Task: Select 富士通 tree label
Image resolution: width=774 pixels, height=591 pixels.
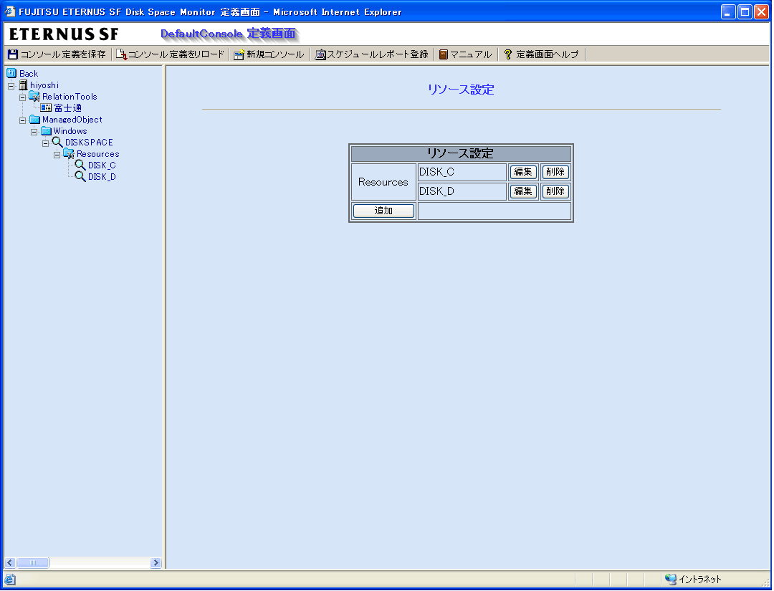Action: pyautogui.click(x=67, y=108)
